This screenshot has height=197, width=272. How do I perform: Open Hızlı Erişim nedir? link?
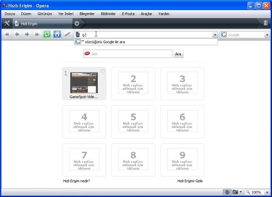pos(76,181)
